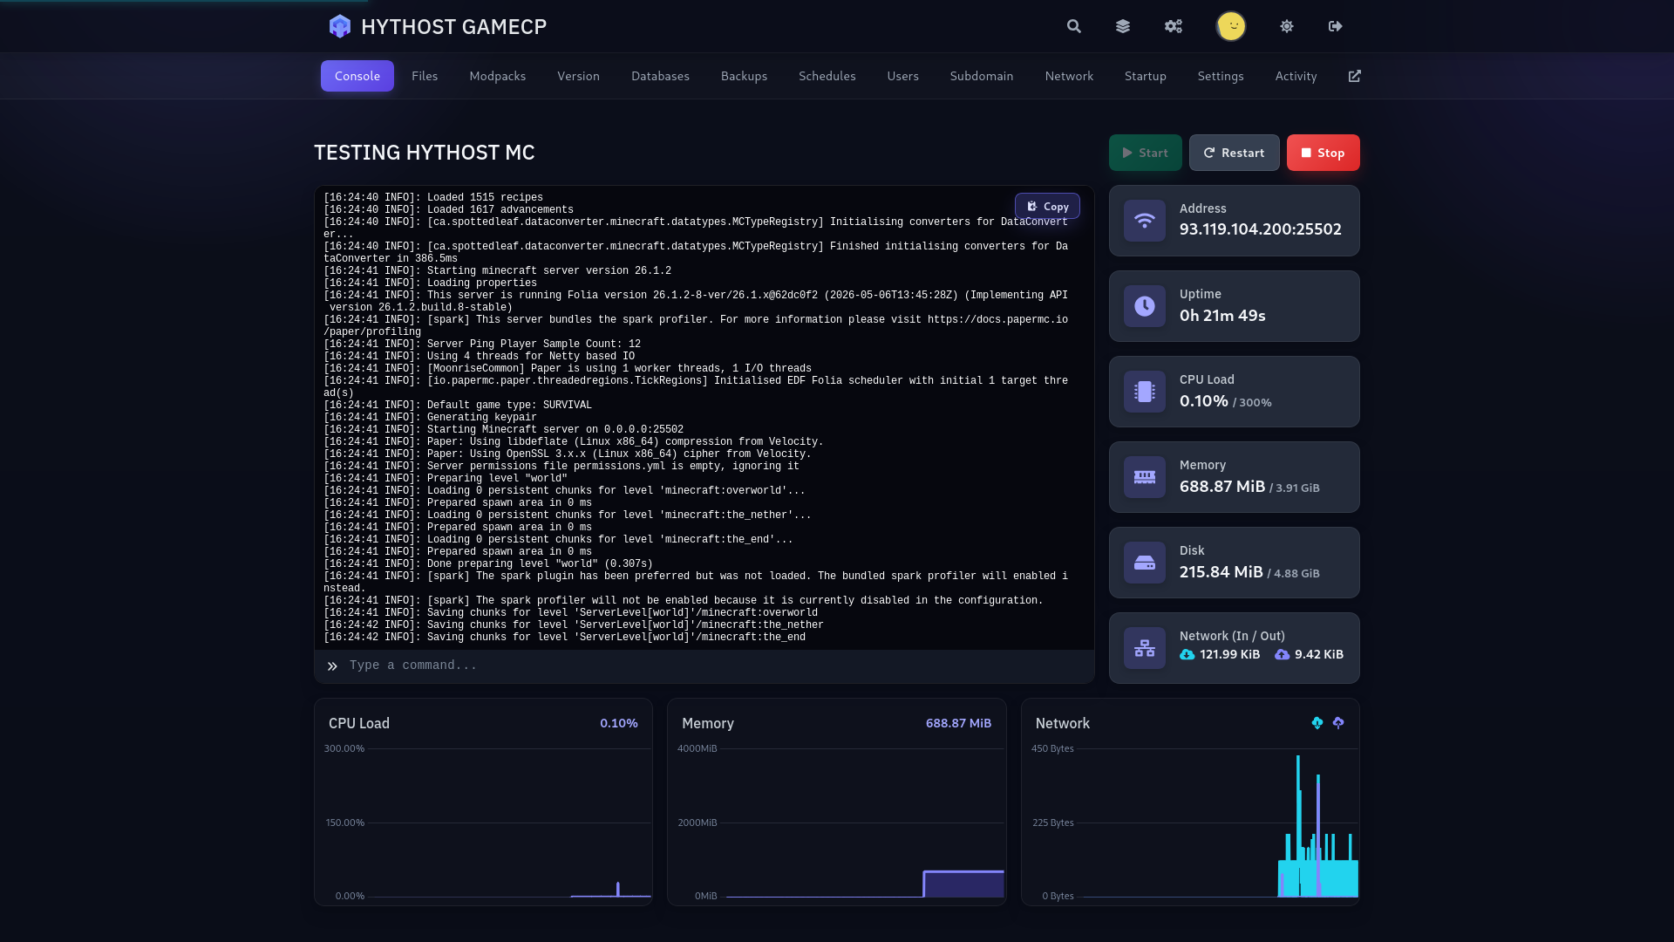
Task: Click the server address 93.119.104.200:25502
Action: click(x=1261, y=229)
